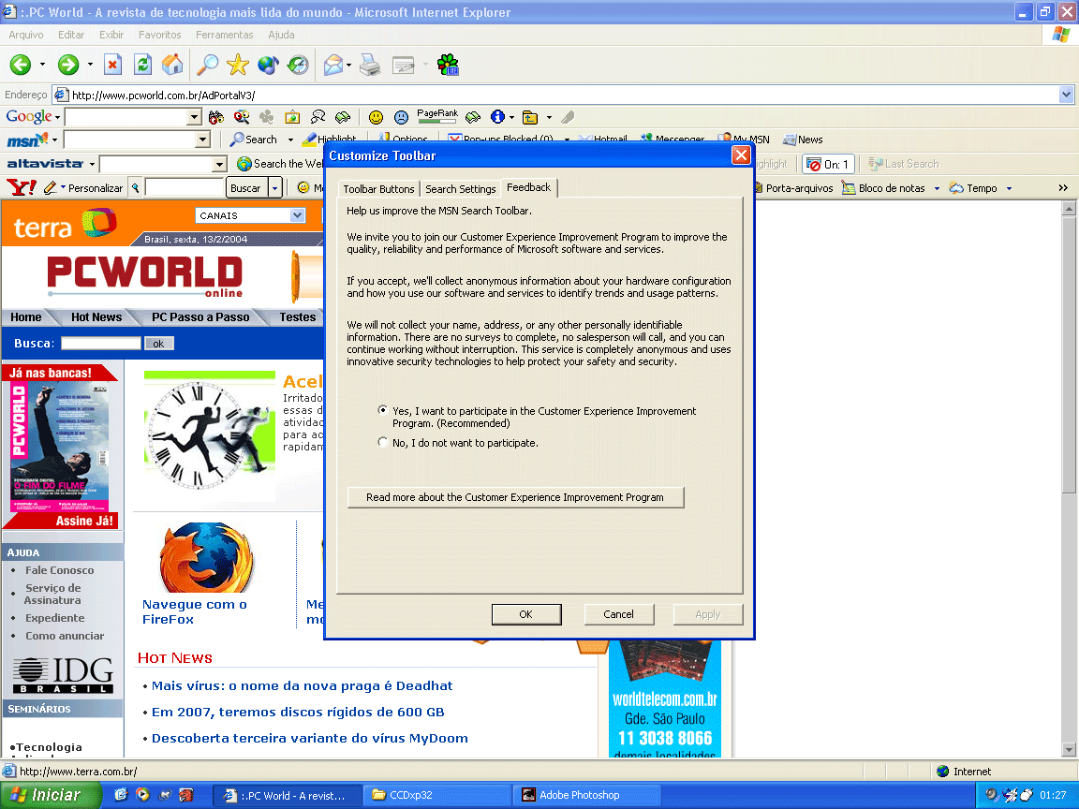Open Bloco de notas on Yahoo toolbar

(884, 188)
